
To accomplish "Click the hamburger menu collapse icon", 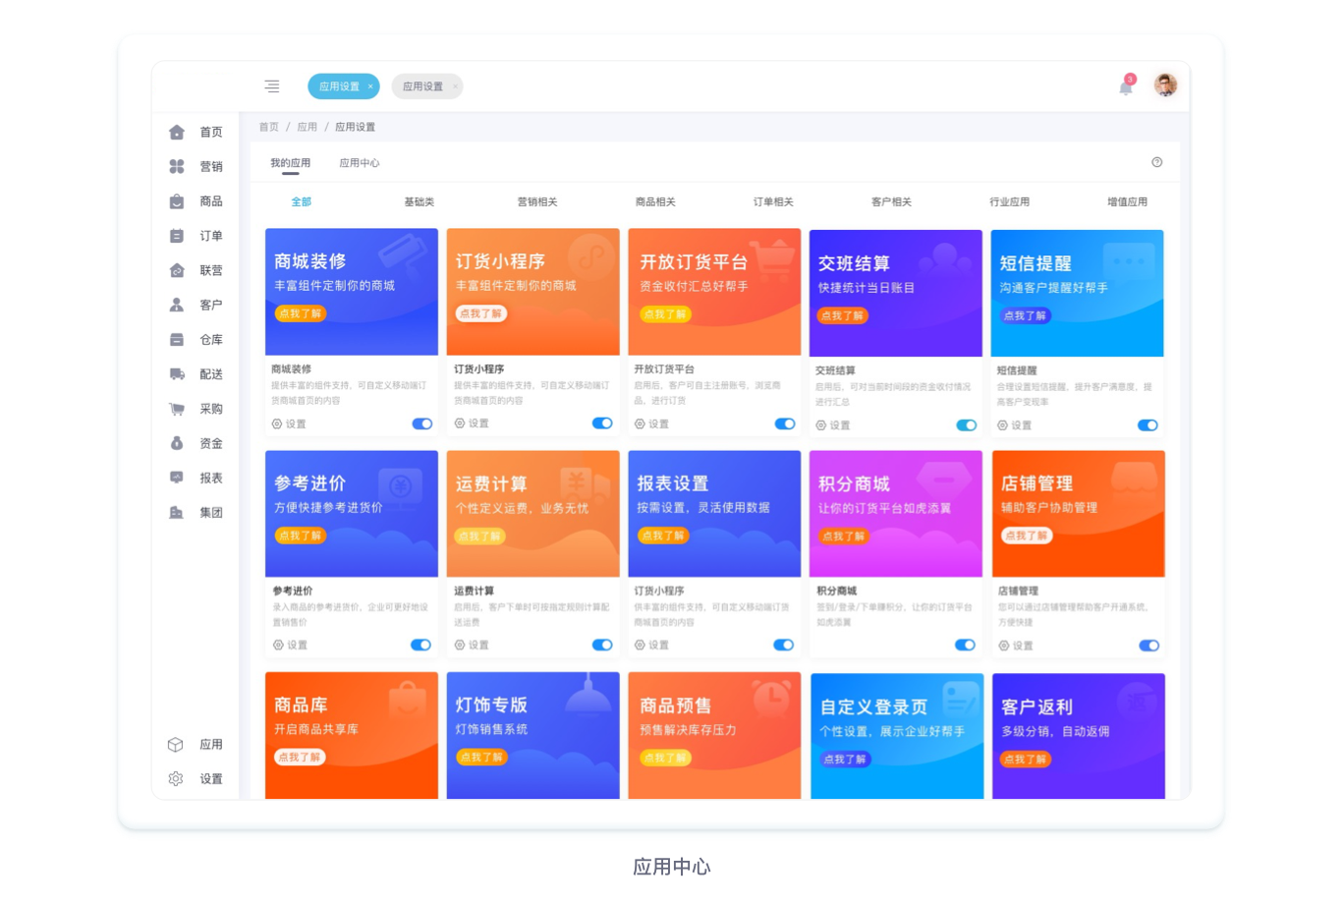I will coord(272,86).
